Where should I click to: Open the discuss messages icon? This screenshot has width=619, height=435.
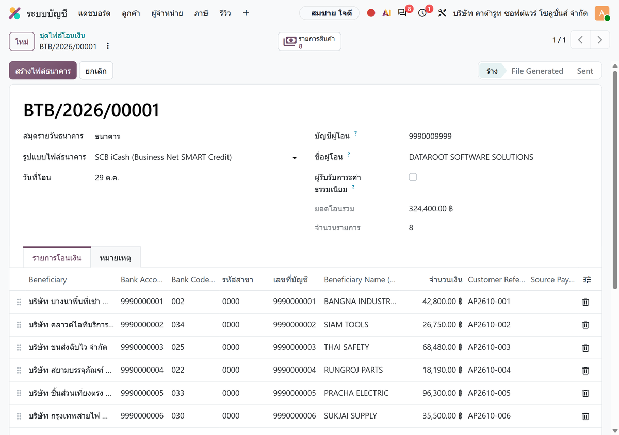coord(402,13)
